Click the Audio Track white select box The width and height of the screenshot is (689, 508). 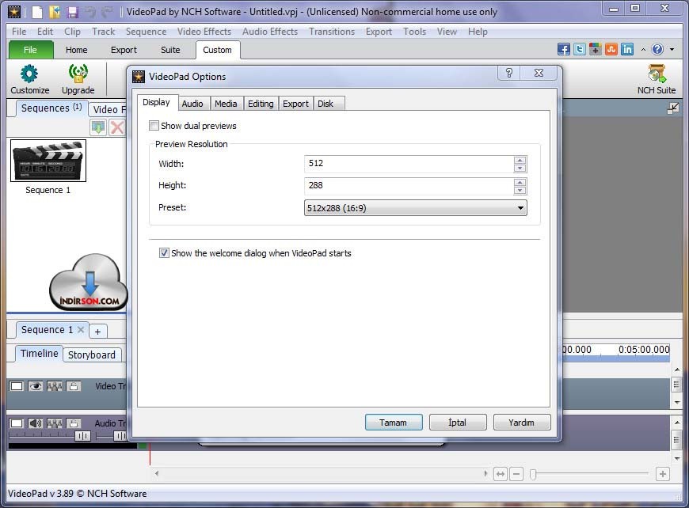point(17,423)
